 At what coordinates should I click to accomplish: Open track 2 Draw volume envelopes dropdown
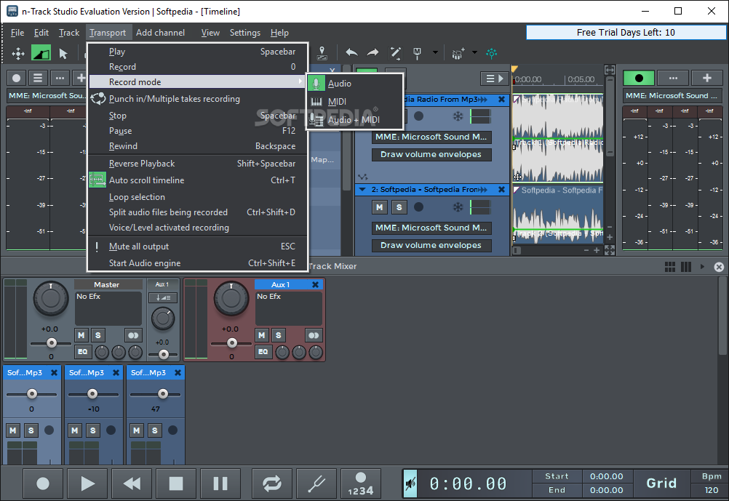pos(431,245)
